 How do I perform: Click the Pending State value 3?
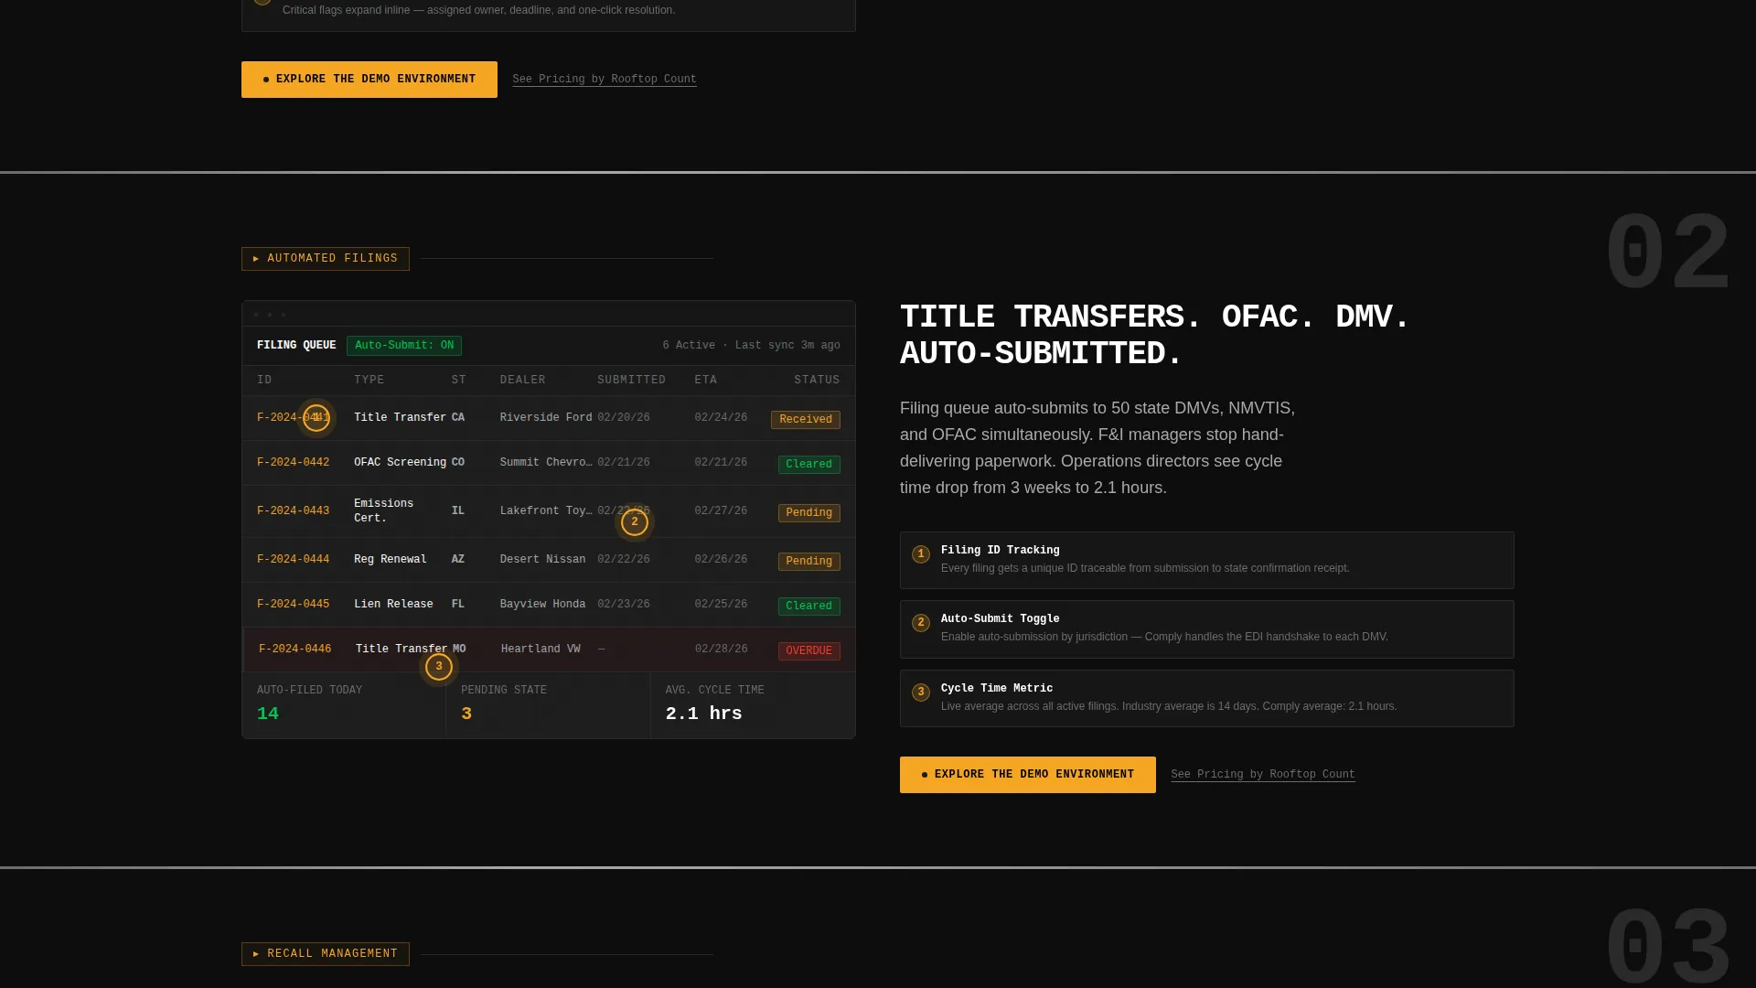pos(466,714)
